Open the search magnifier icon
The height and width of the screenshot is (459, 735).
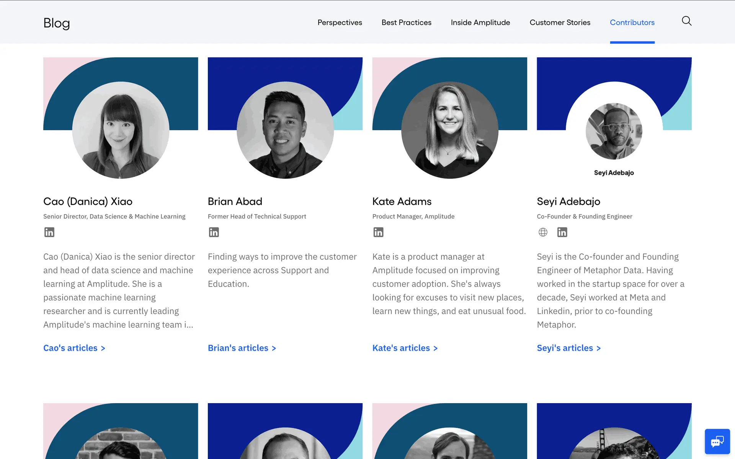[686, 21]
